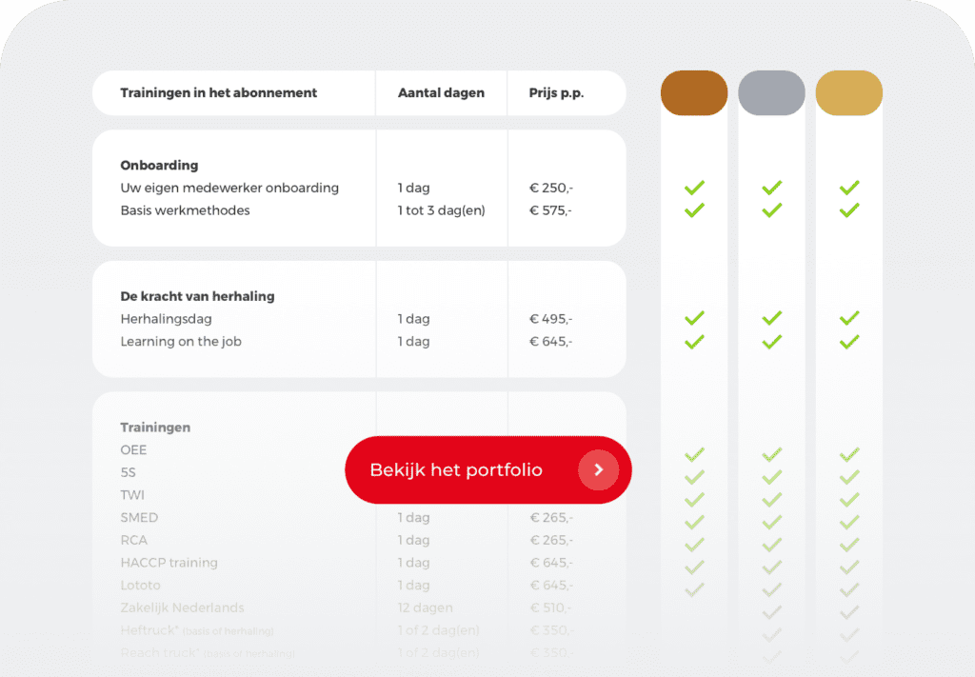Click silver checkmark for Basis werkmethodes
The width and height of the screenshot is (975, 677).
771,210
